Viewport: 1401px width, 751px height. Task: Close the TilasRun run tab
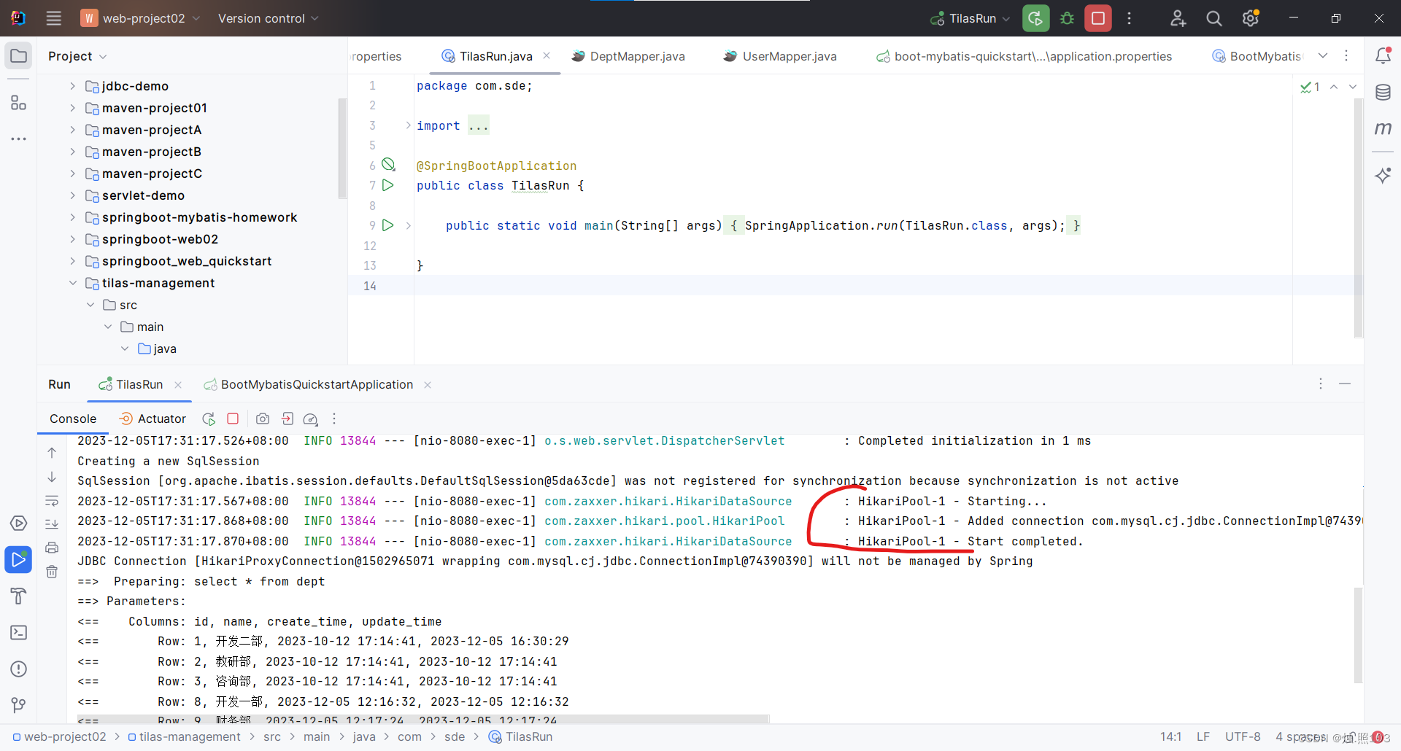(178, 385)
